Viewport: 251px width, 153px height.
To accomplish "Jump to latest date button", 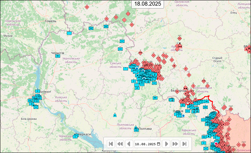I will click(x=184, y=144).
